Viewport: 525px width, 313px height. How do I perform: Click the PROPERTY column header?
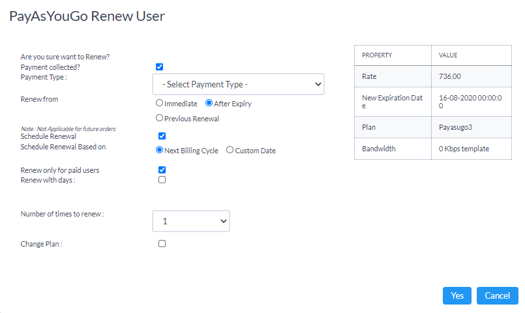[x=393, y=55]
